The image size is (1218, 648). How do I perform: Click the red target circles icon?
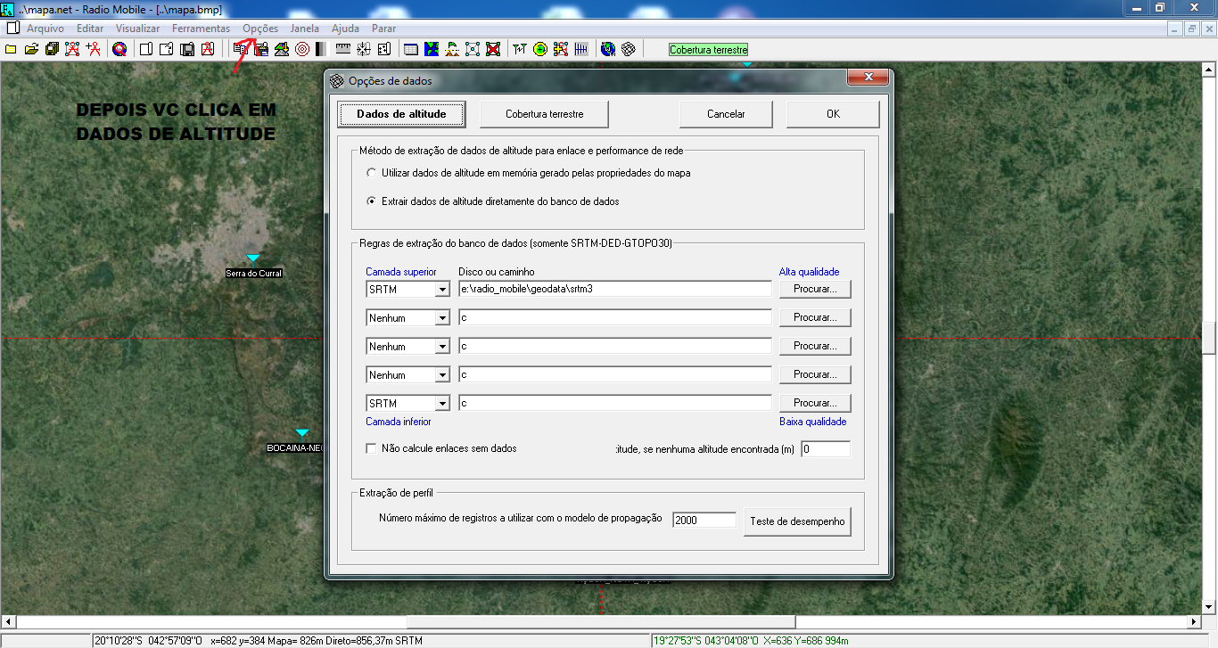[x=301, y=49]
